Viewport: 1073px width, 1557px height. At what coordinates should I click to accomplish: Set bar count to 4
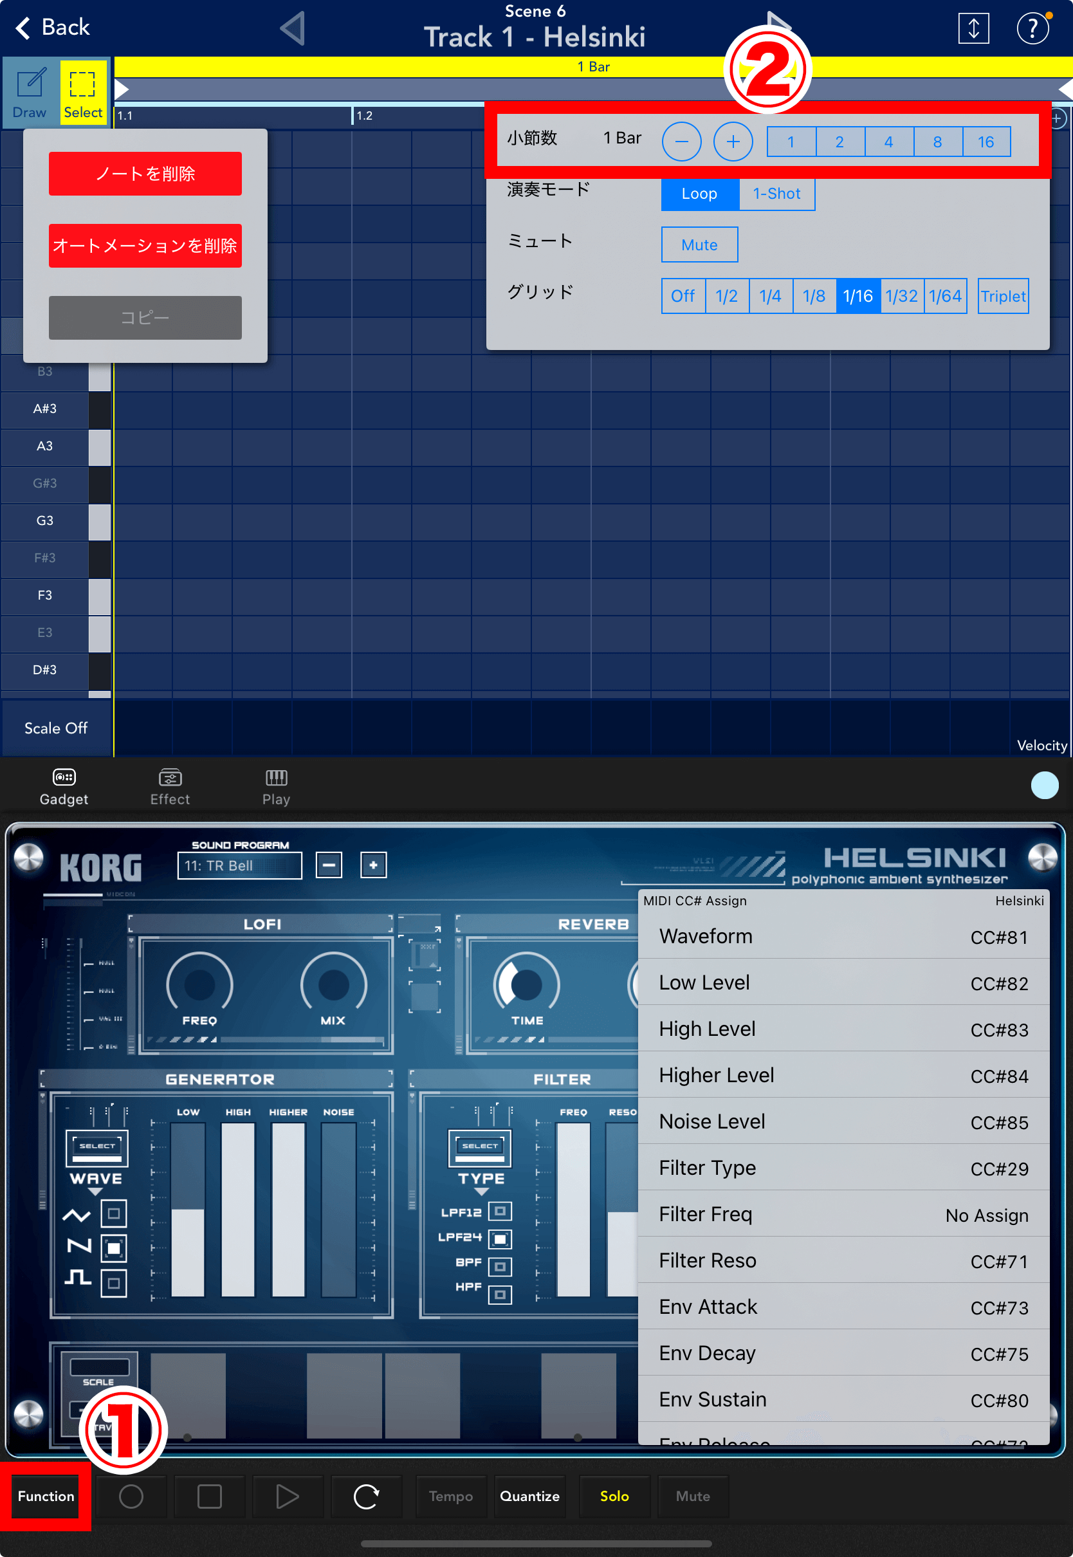(x=889, y=142)
